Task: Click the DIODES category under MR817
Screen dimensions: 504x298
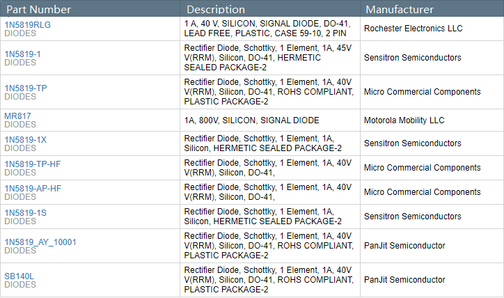Action: tap(20, 125)
